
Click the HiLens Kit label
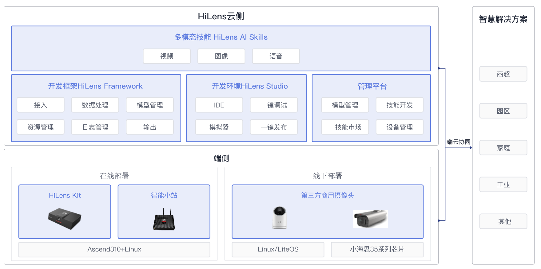coord(65,195)
